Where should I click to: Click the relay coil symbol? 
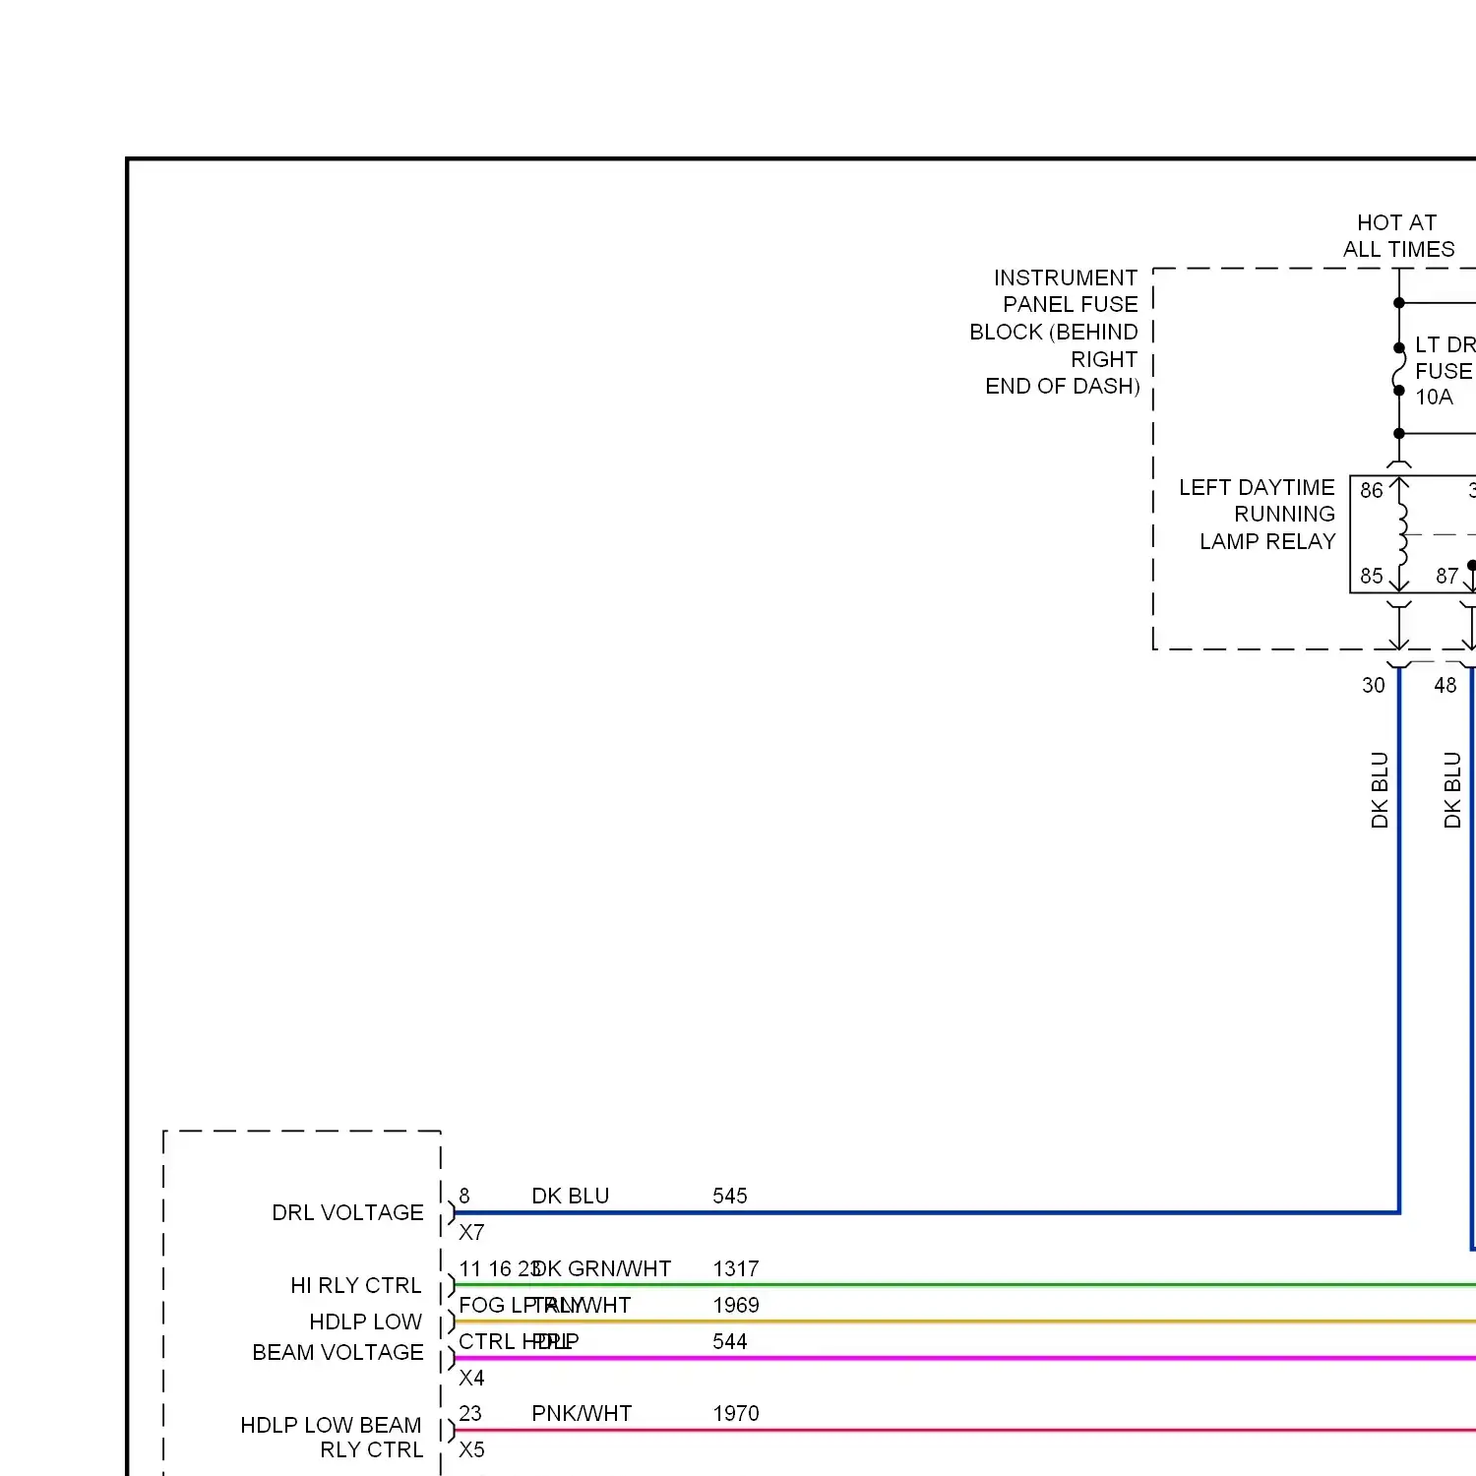tap(1401, 534)
